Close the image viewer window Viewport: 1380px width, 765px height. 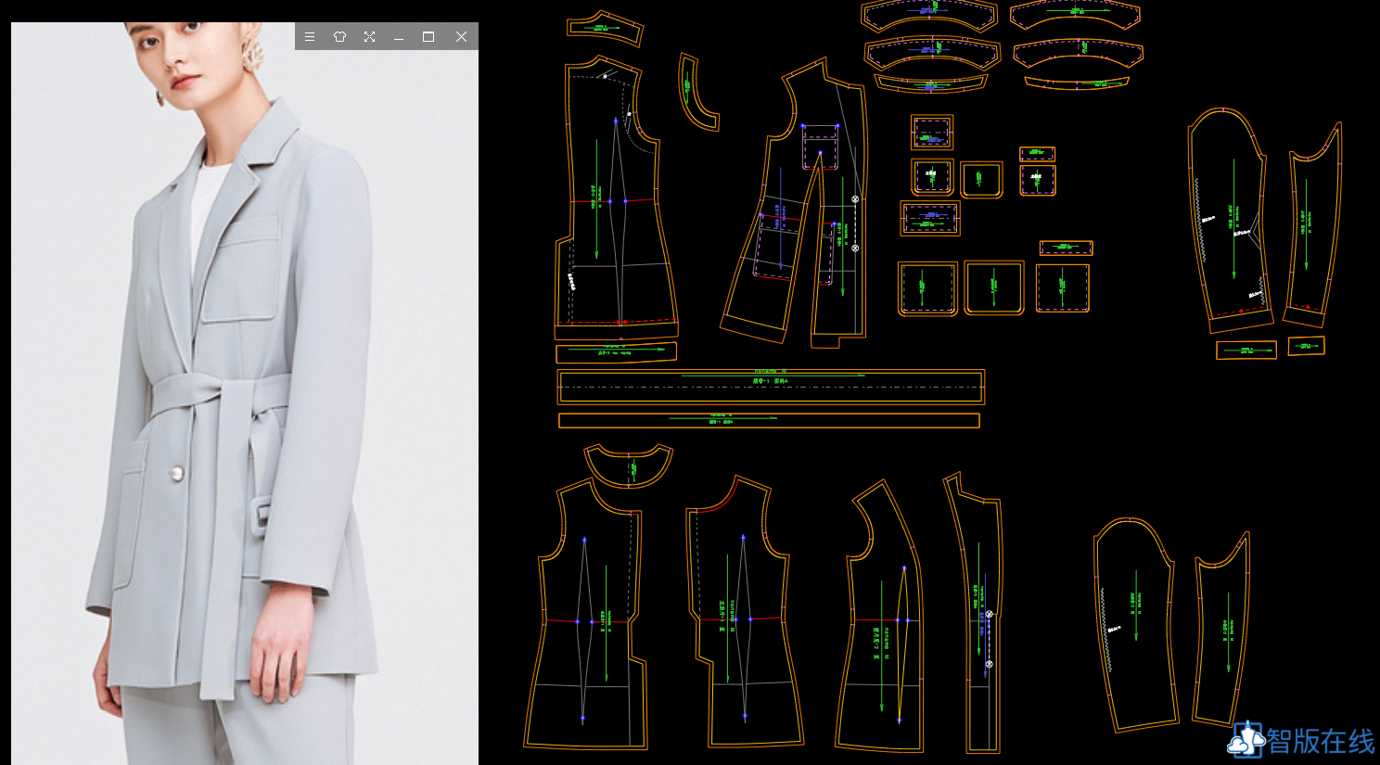461,37
